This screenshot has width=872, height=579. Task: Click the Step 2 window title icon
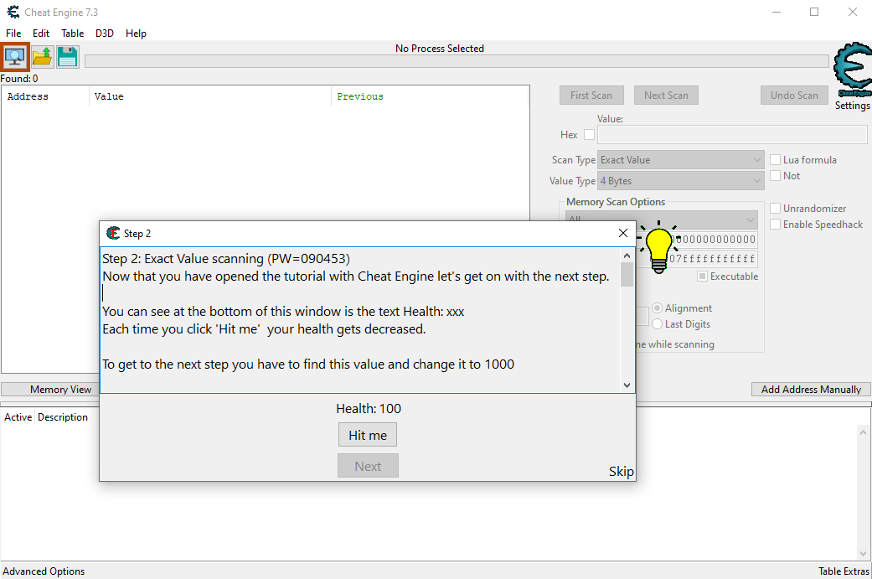(113, 233)
